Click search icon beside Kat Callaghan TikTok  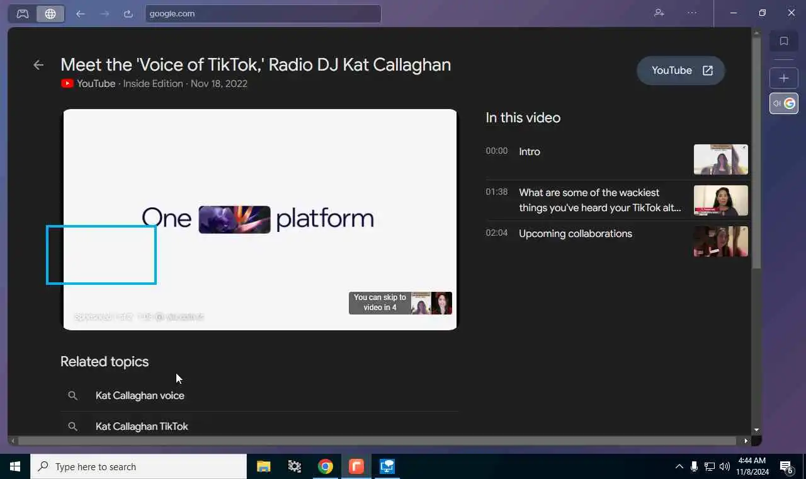pos(72,426)
